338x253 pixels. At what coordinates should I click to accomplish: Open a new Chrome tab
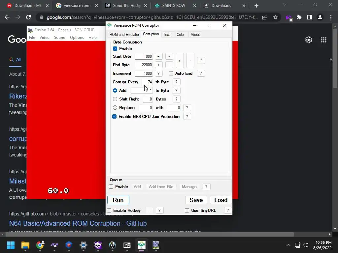[x=256, y=6]
